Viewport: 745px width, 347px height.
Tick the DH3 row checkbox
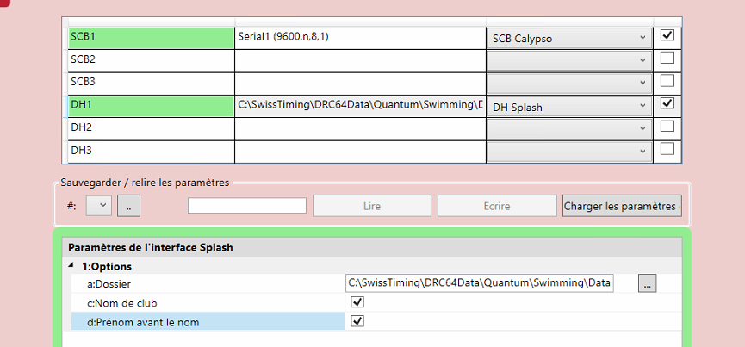(667, 149)
